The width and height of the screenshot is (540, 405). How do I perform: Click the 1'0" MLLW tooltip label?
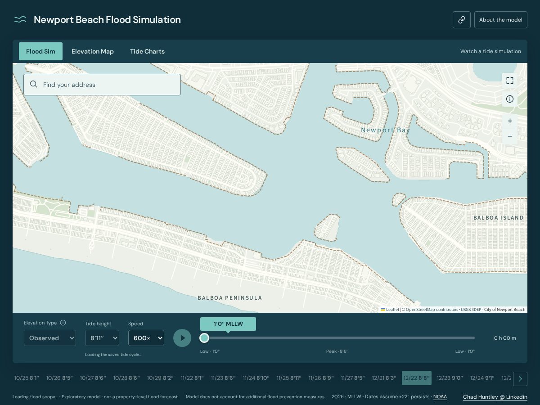[228, 324]
